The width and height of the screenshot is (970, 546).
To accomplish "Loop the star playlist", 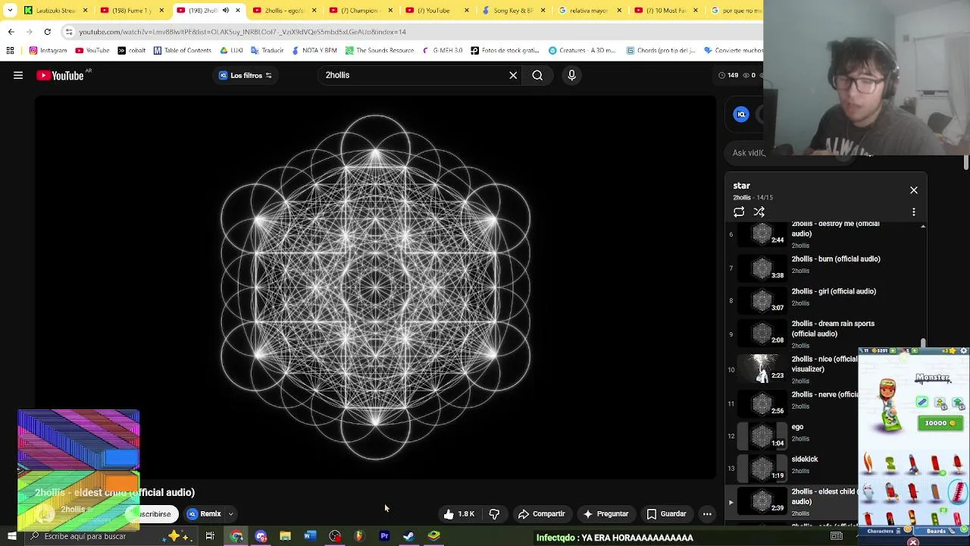I will coord(739,212).
